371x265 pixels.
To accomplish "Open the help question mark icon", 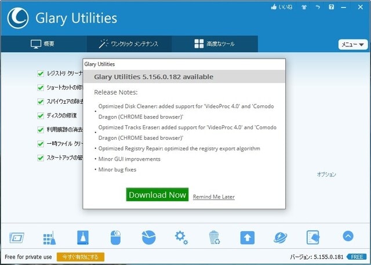I will [x=331, y=7].
